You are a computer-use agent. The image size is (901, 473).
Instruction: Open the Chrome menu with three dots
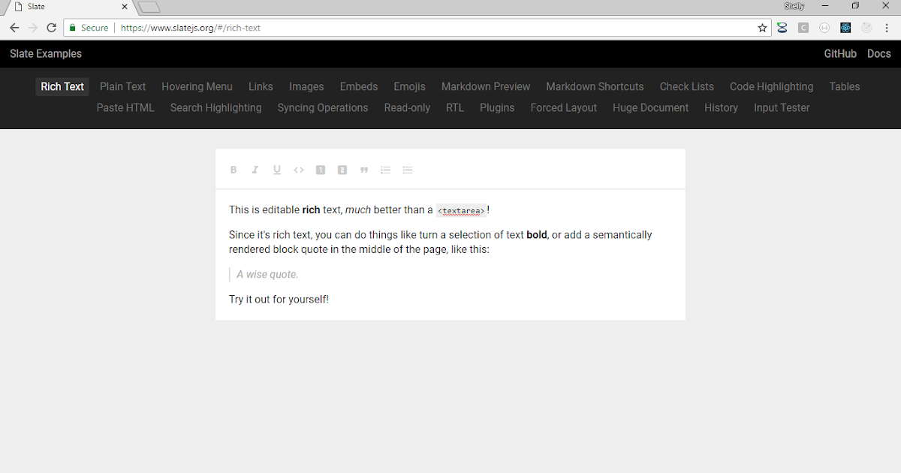tap(887, 27)
